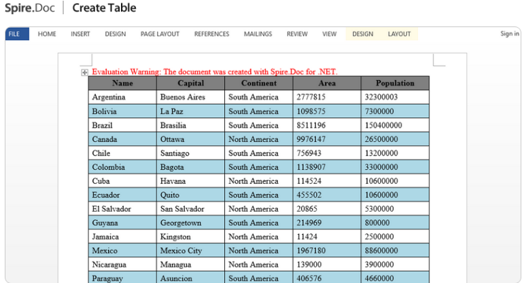Click the Nicaragua cell
The height and width of the screenshot is (283, 522).
coord(122,265)
